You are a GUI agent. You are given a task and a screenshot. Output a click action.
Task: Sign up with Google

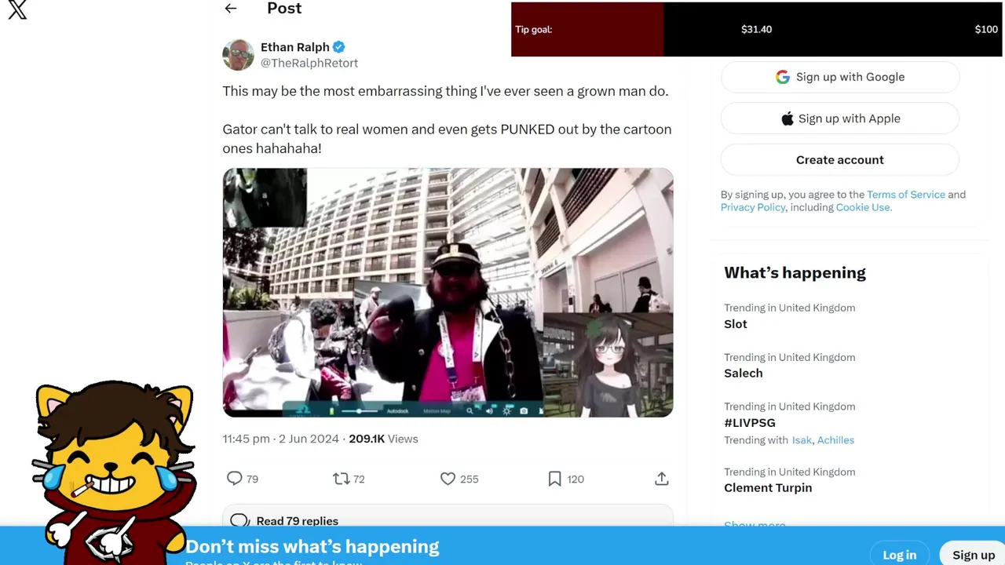[840, 77]
